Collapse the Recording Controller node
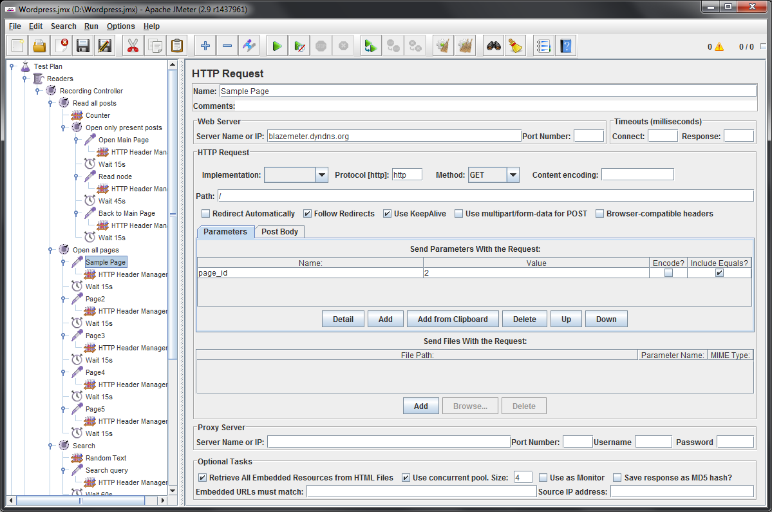Viewport: 772px width, 512px height. [x=37, y=91]
